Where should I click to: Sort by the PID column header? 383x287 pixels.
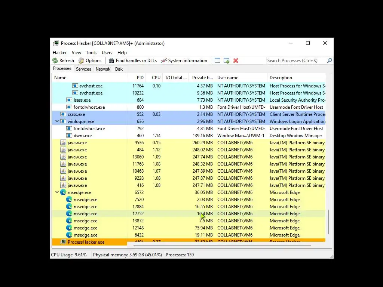pyautogui.click(x=137, y=78)
